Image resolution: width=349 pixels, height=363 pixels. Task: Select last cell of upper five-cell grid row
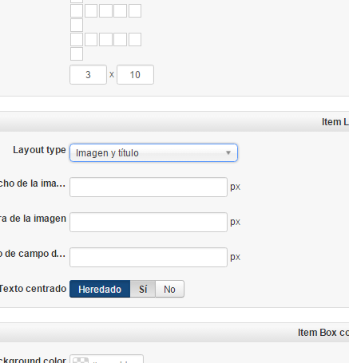point(135,11)
